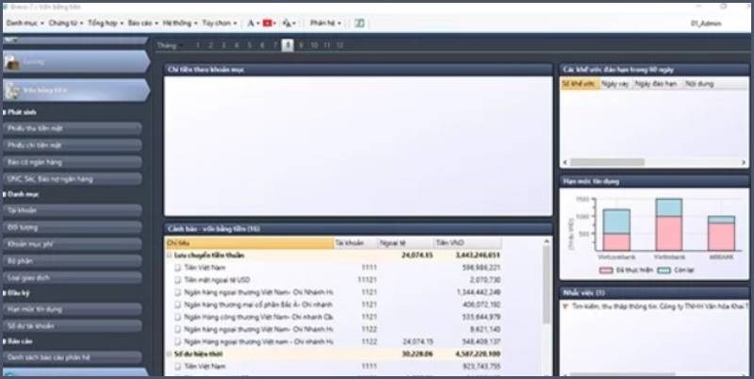Screen dimensions: 754x379
Task: Select month 10 tab
Action: point(314,45)
